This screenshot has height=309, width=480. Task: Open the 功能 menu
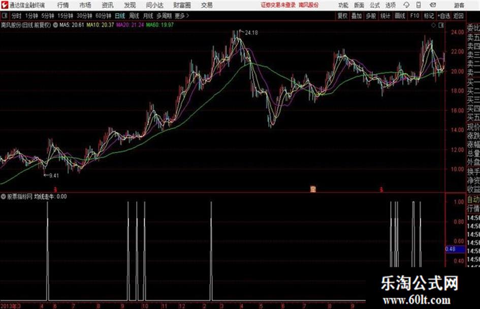343,5
